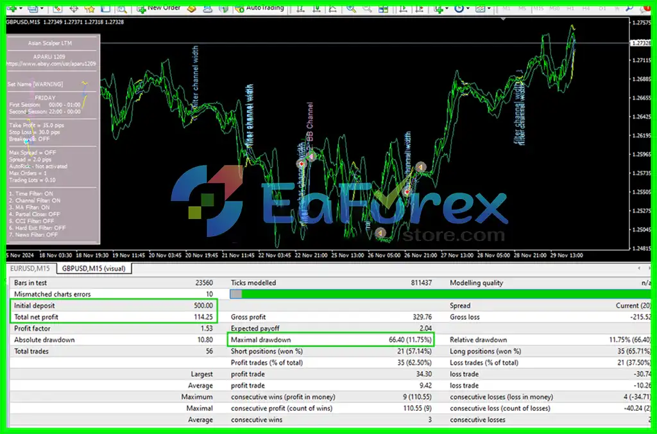Switch to the EURUSD,M15 chart tab
The image size is (657, 434).
pos(30,268)
